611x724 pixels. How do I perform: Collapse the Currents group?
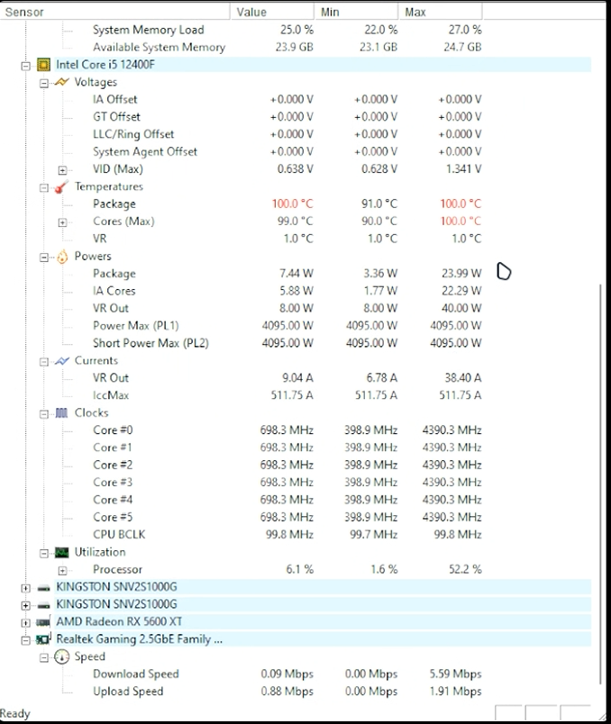point(44,362)
